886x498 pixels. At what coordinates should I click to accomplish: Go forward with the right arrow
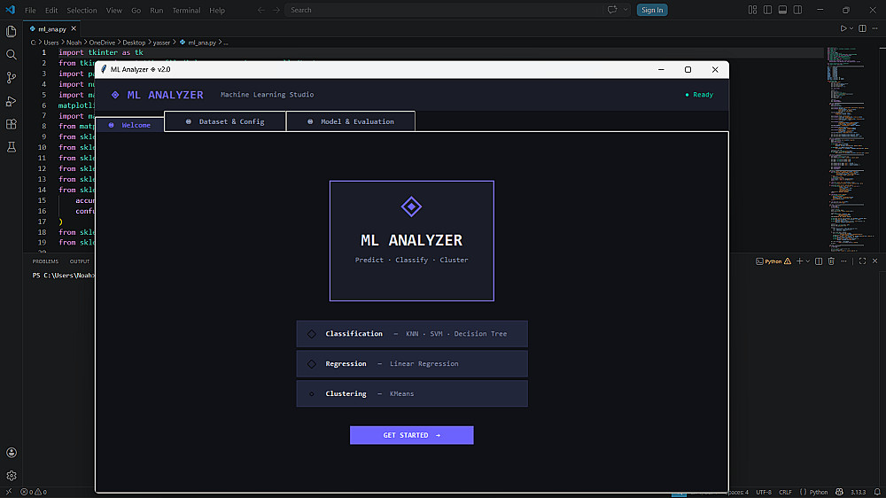pos(276,10)
